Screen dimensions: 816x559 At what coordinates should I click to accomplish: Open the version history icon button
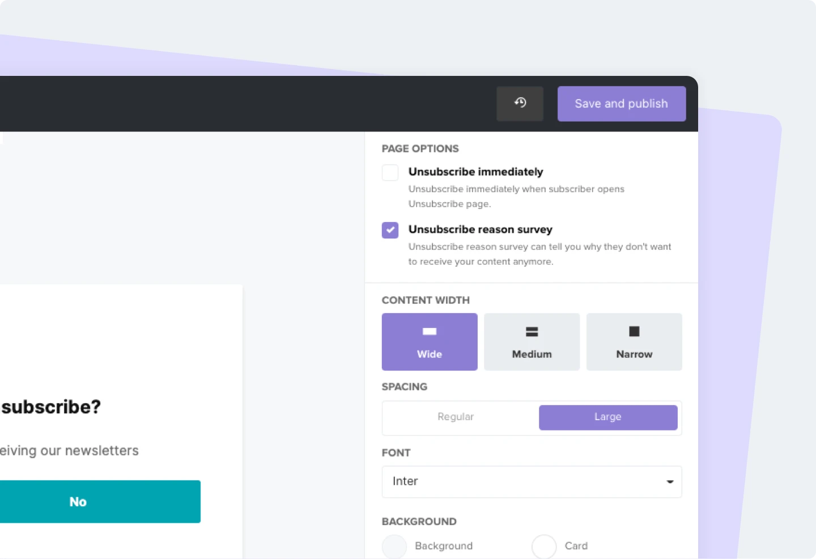point(520,104)
